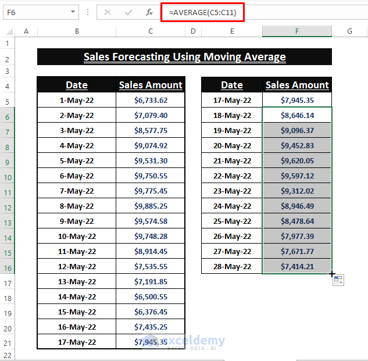The image size is (368, 361).
Task: Expand the Name Box dropdown arrow
Action: click(73, 12)
